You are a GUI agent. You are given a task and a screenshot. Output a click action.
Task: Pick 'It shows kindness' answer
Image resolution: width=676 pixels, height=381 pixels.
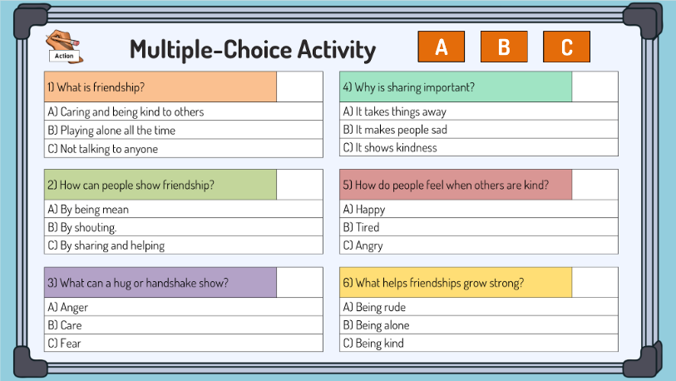[x=479, y=147]
